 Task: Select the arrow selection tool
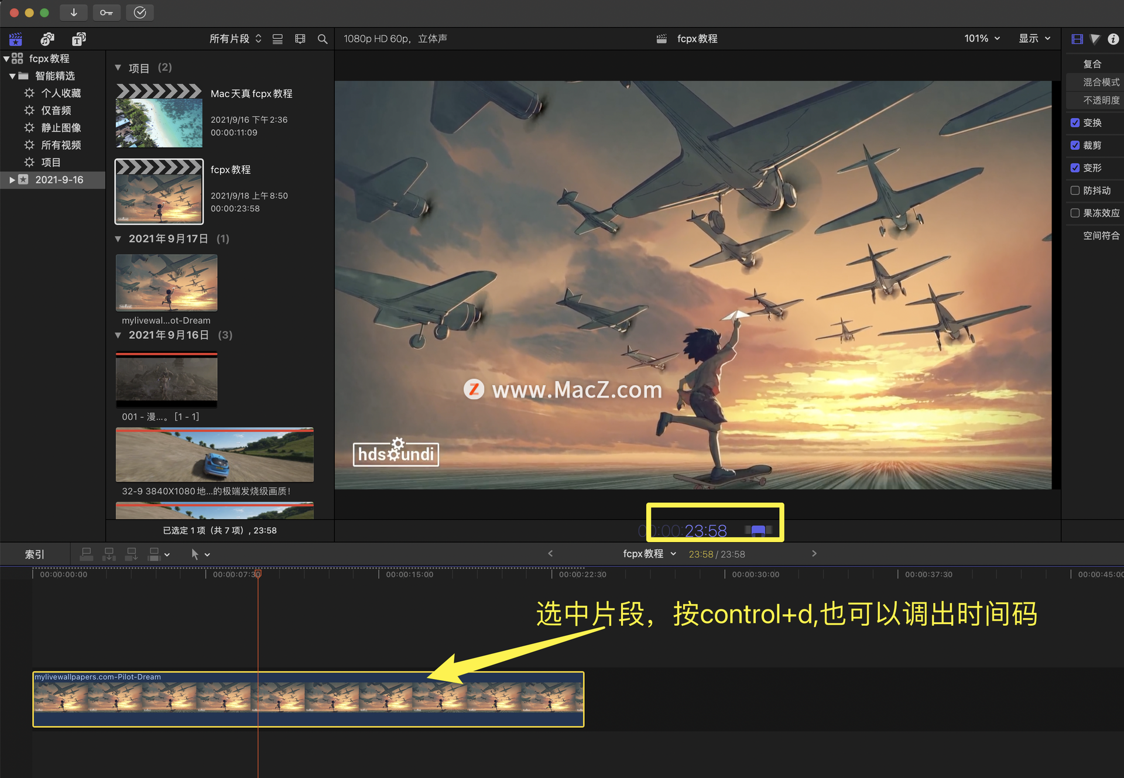pyautogui.click(x=195, y=554)
